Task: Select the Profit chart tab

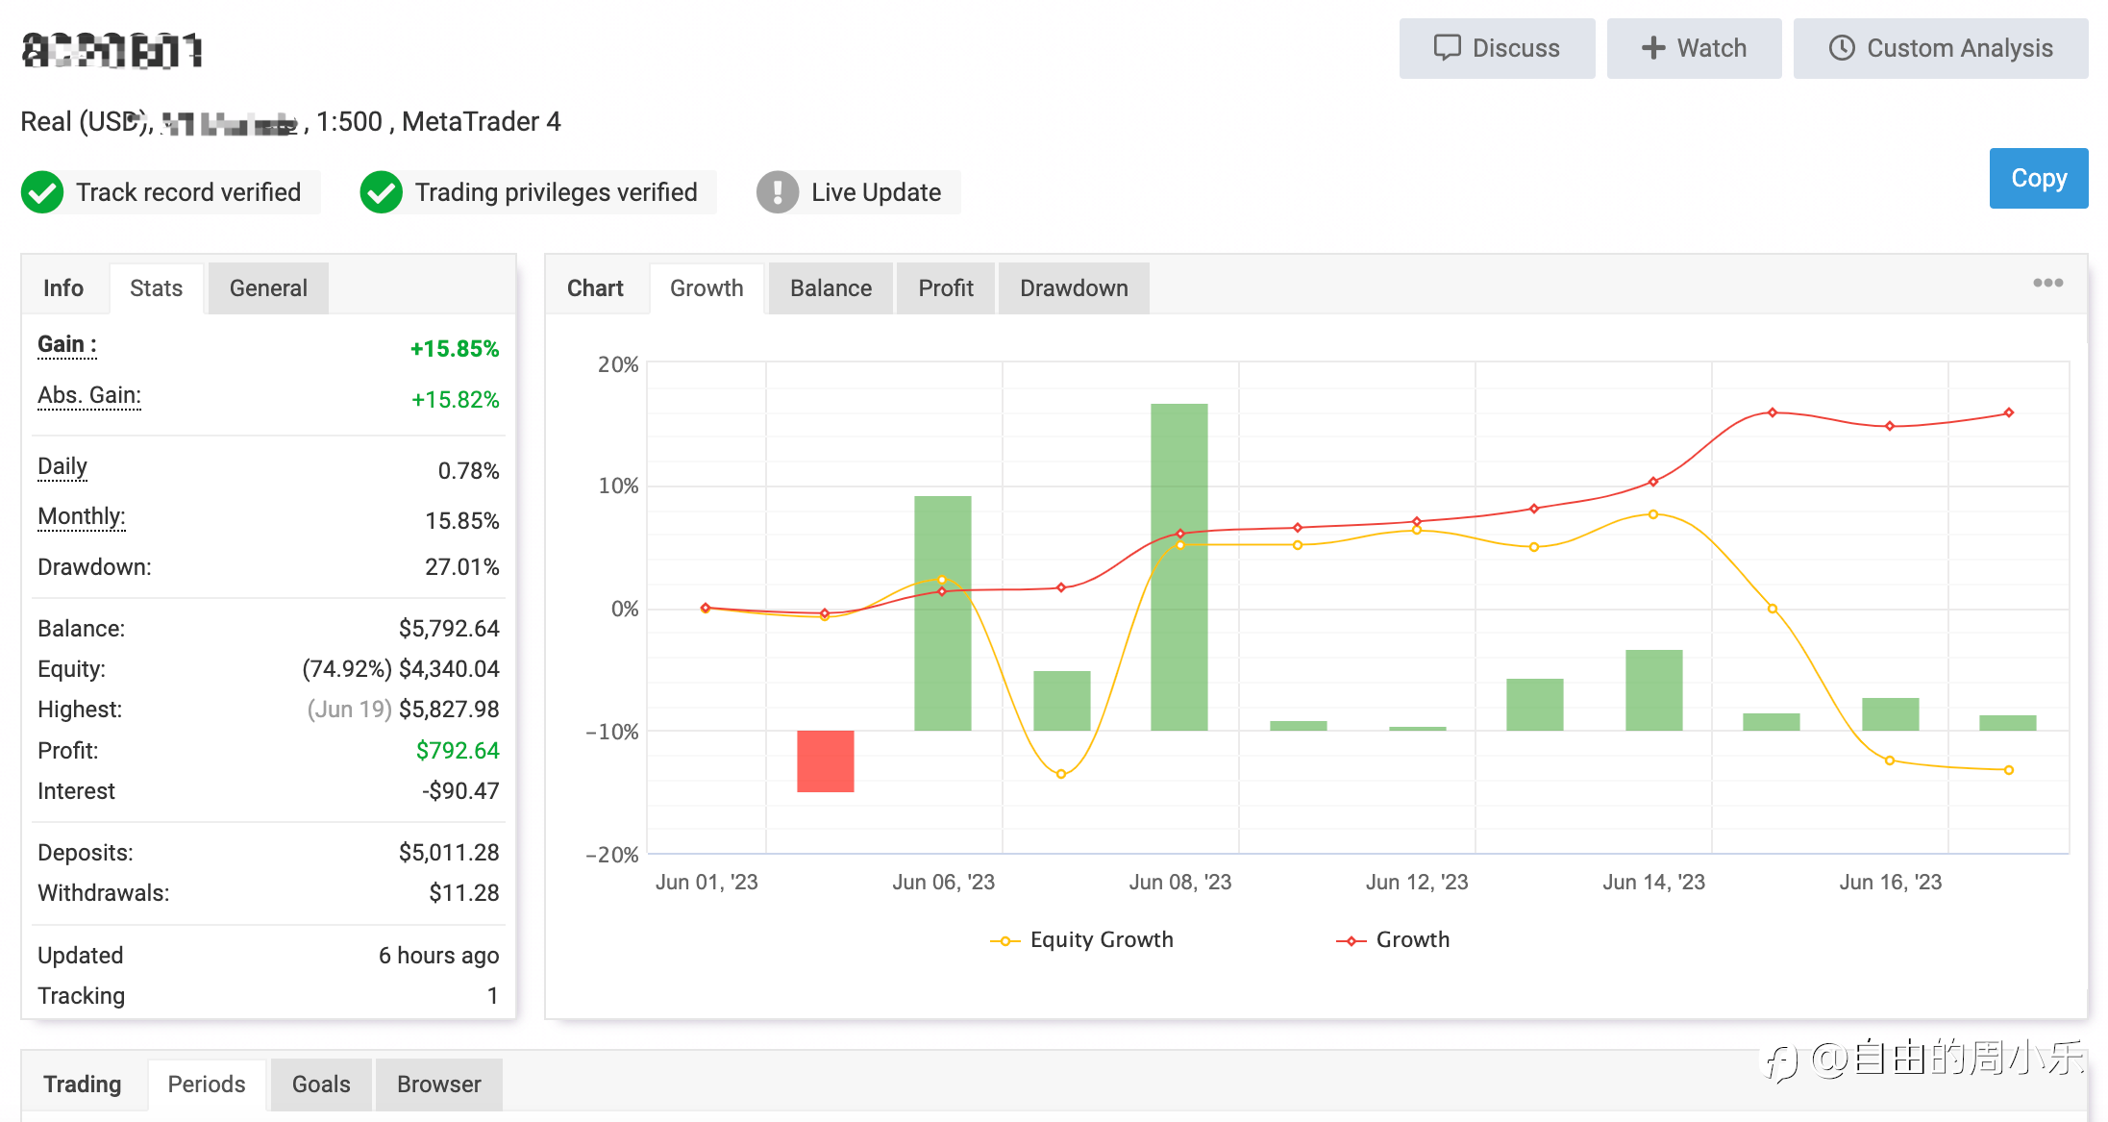Action: [946, 288]
